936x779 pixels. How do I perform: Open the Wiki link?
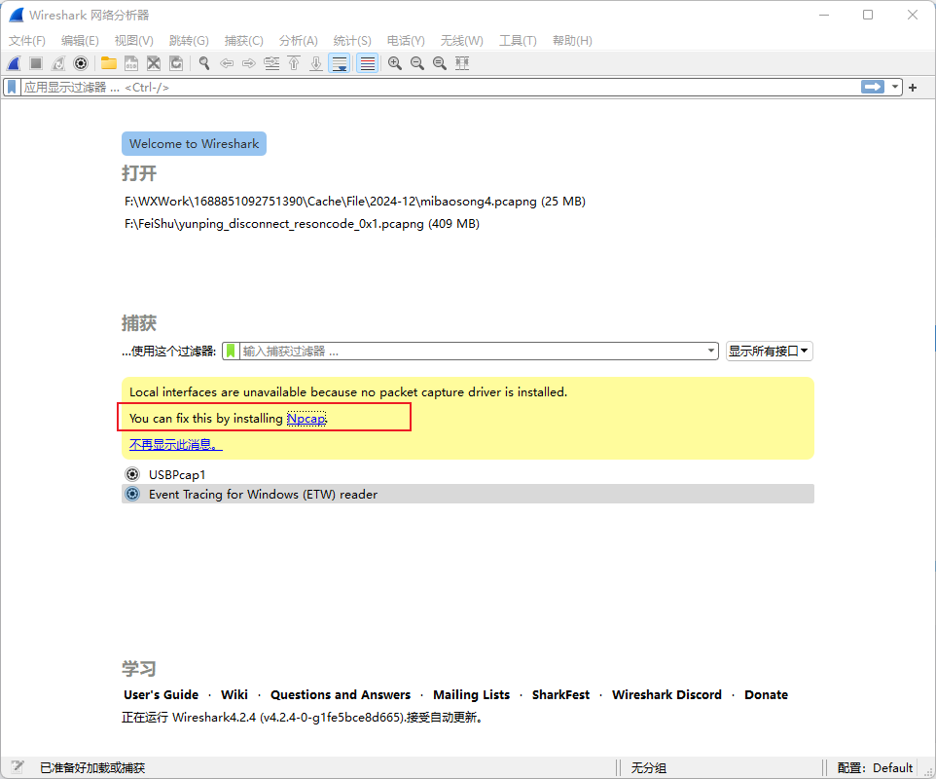click(234, 694)
